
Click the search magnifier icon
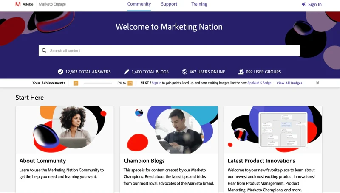[44, 50]
